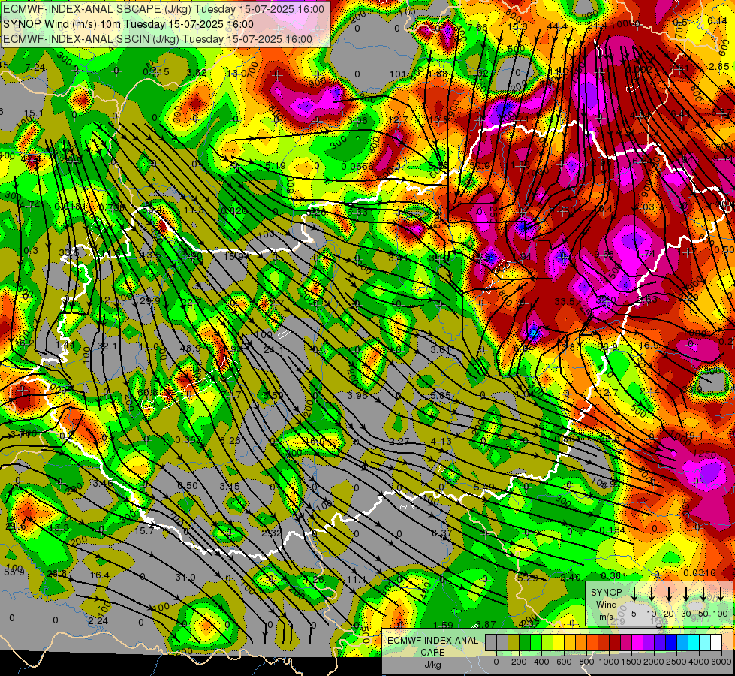This screenshot has height=676, width=735.
Task: Click the 0.0656 value on the map
Action: point(357,167)
